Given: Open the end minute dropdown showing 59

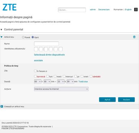Looking at the screenshot, I should coord(70,82).
